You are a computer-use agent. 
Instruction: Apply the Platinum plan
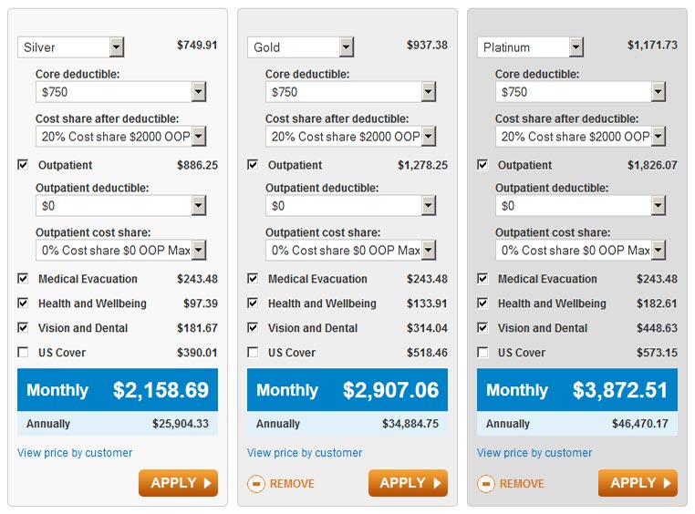tap(638, 483)
